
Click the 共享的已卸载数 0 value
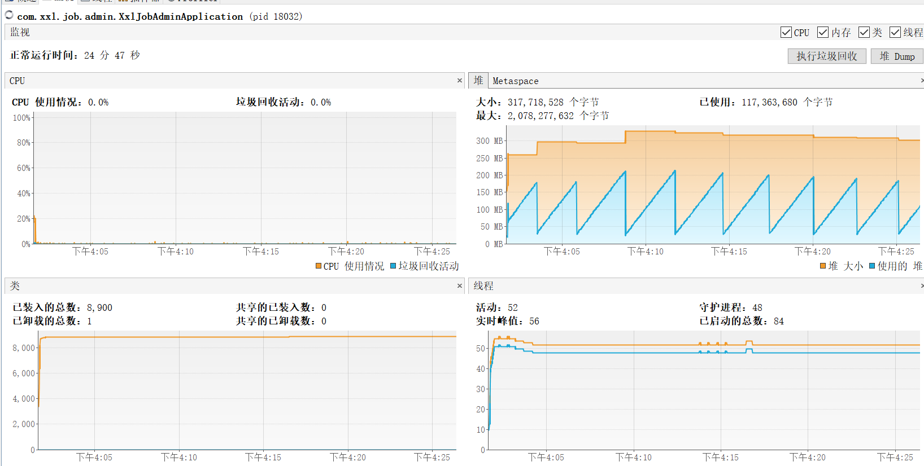pyautogui.click(x=324, y=321)
